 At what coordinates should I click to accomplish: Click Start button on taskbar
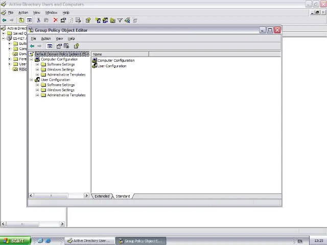click(x=15, y=240)
